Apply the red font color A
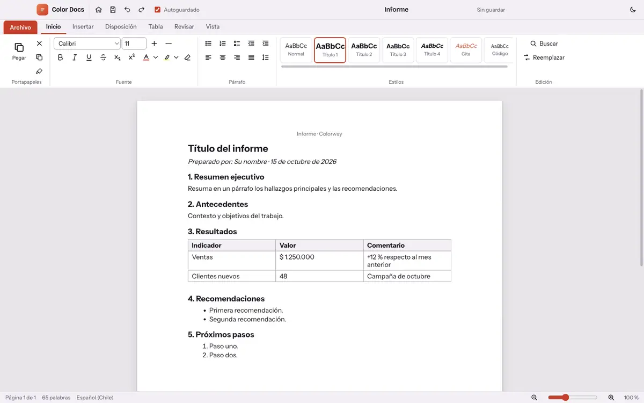The height and width of the screenshot is (403, 644). point(146,57)
